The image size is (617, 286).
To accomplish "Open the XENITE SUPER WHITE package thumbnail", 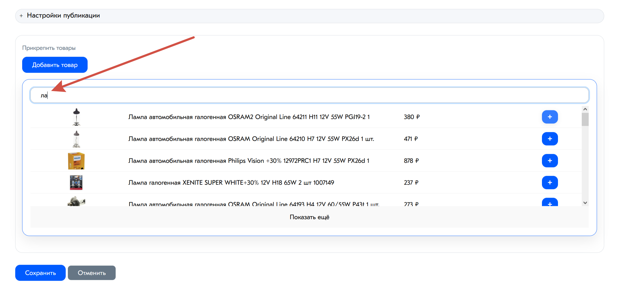I will tap(76, 183).
